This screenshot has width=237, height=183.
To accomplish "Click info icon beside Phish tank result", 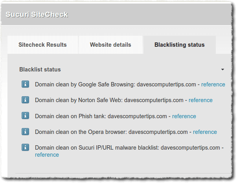I will click(25, 116).
